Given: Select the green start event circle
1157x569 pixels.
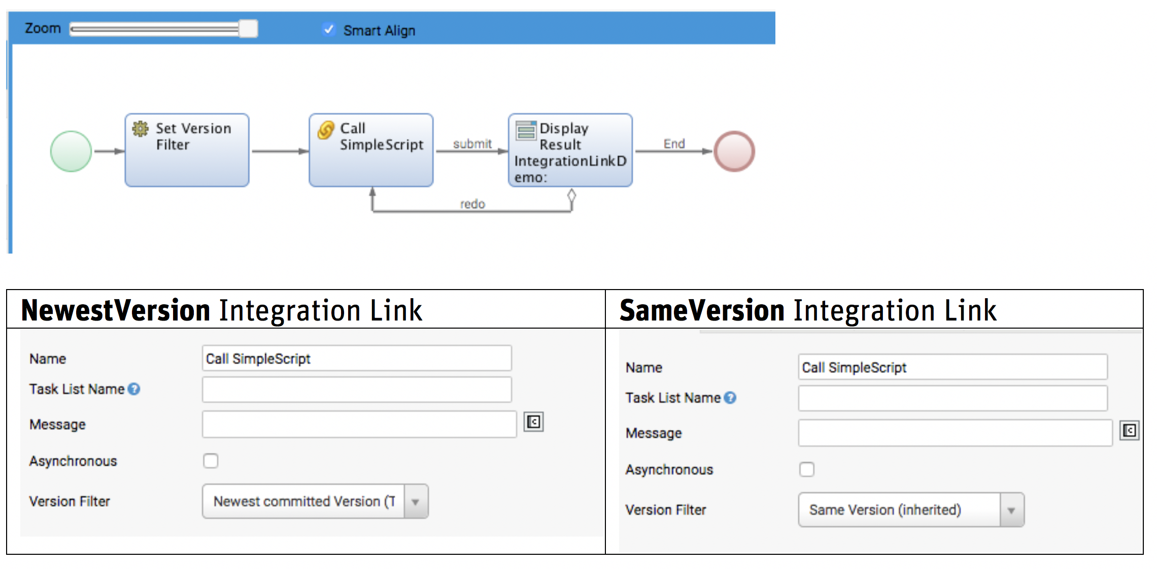Looking at the screenshot, I should (x=70, y=151).
